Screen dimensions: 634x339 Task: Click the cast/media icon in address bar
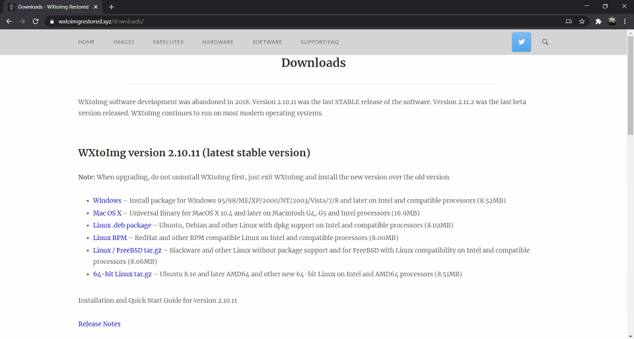(569, 21)
